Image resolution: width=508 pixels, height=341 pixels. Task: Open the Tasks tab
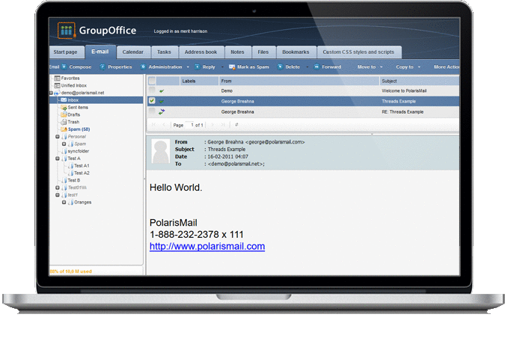pyautogui.click(x=164, y=52)
